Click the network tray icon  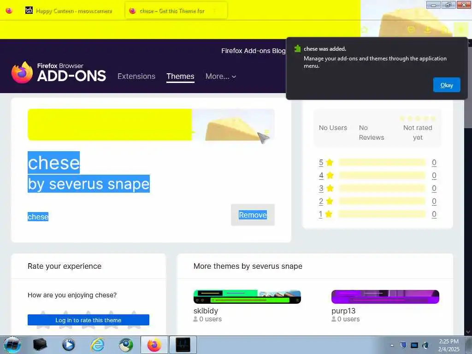414,345
